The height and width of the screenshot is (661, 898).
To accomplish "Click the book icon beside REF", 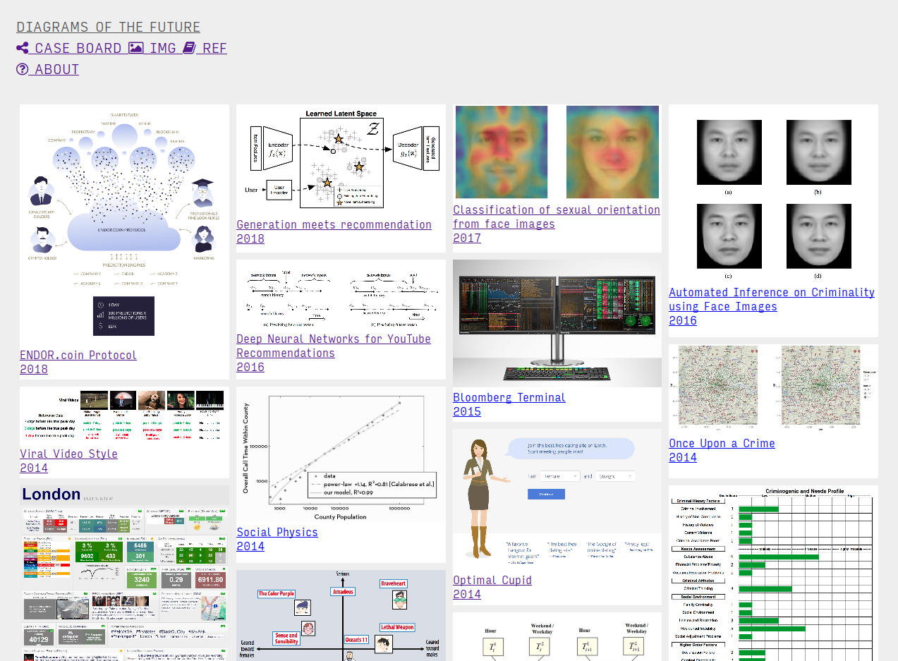I will pyautogui.click(x=189, y=48).
